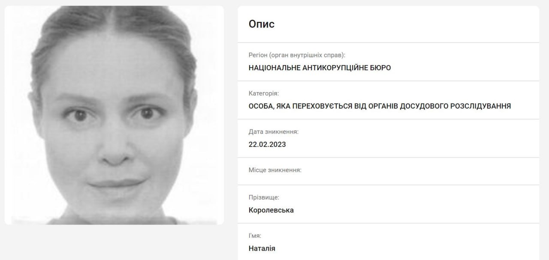Click the parenthetical "(орган внутрішніх справ)" text
The width and height of the screenshot is (549, 260).
click(x=307, y=55)
